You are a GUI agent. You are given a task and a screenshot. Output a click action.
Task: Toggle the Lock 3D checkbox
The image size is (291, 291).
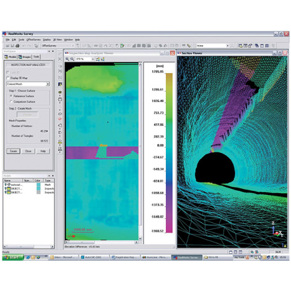click(8, 72)
